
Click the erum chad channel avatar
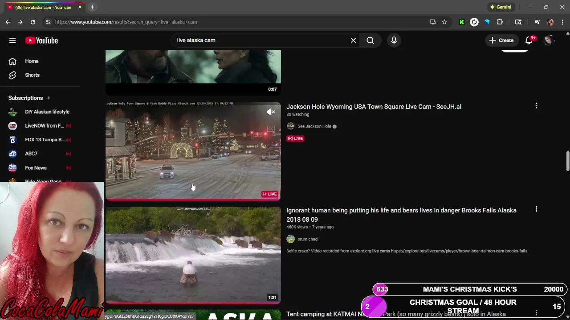pyautogui.click(x=290, y=239)
